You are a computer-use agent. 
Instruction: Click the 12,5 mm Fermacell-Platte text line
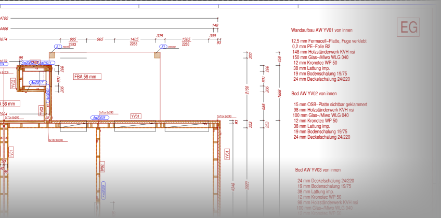point(329,41)
